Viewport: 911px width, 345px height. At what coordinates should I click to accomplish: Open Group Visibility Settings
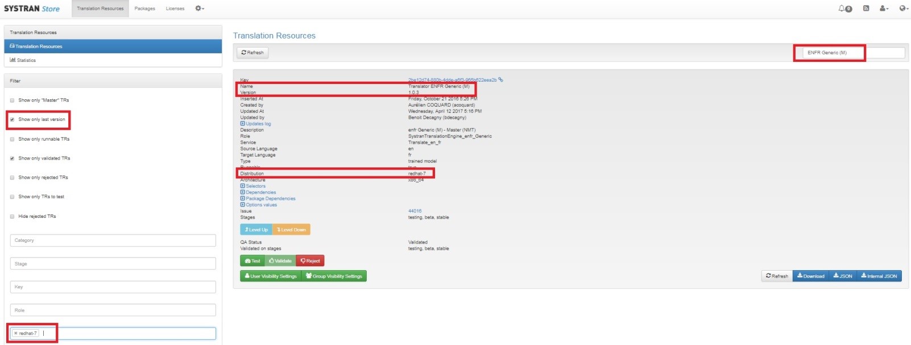[x=334, y=276]
